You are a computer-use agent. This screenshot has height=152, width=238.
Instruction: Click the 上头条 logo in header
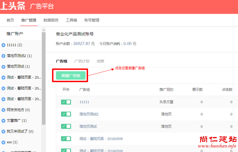pos(13,6)
